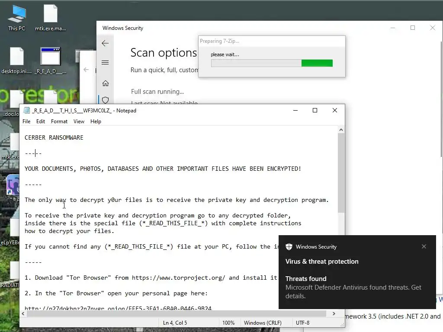Open hamburger menu in Windows Security
Image resolution: width=443 pixels, height=332 pixels.
coord(105,62)
